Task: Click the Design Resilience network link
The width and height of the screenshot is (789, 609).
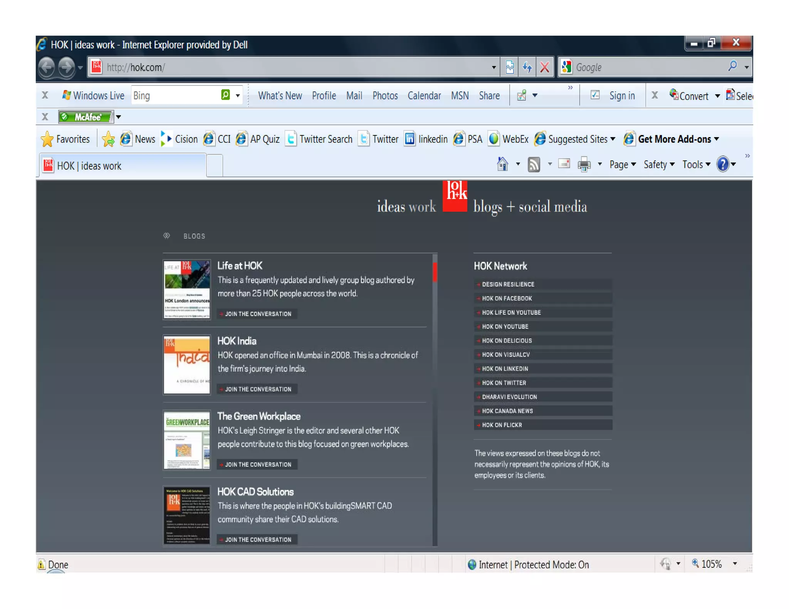Action: (x=542, y=284)
